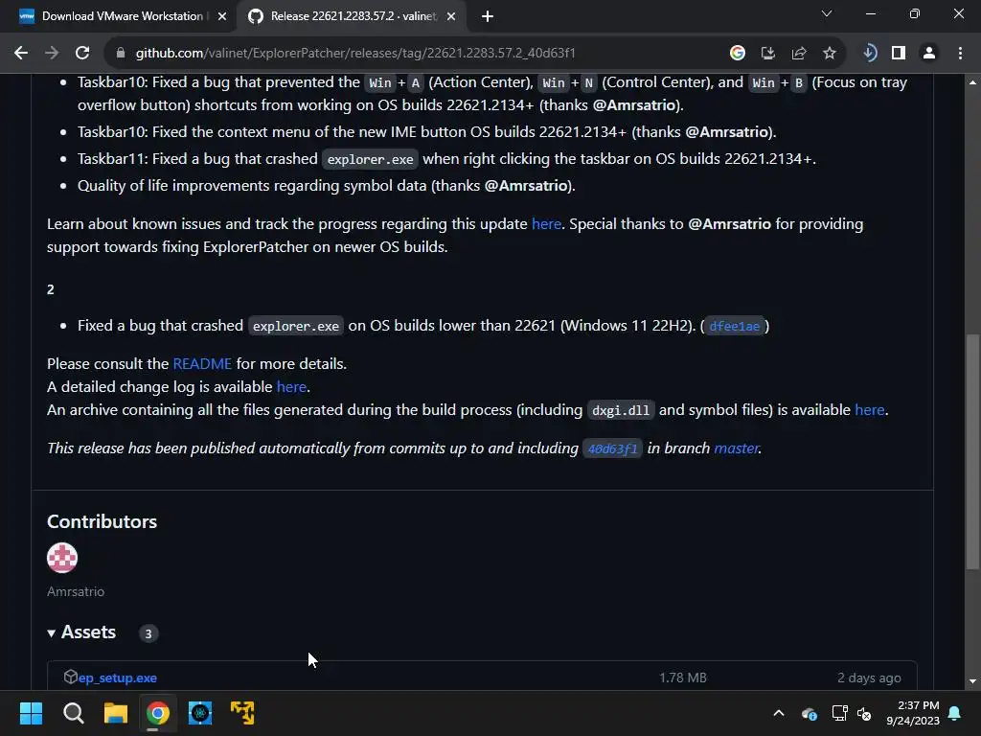
Task: Click the scrollbar down arrow
Action: (972, 681)
